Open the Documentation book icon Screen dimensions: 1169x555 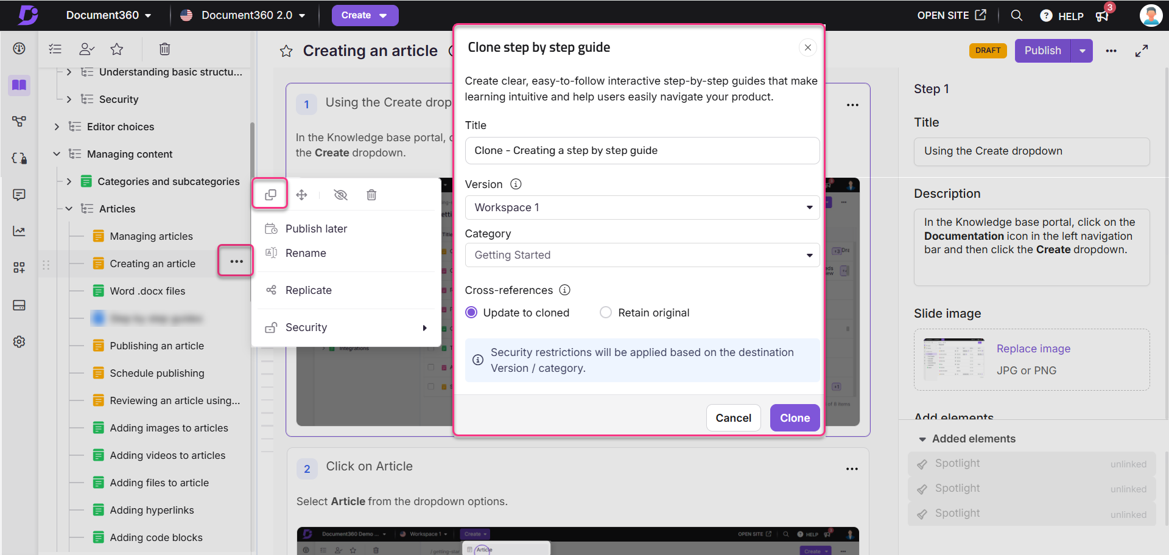click(x=19, y=85)
